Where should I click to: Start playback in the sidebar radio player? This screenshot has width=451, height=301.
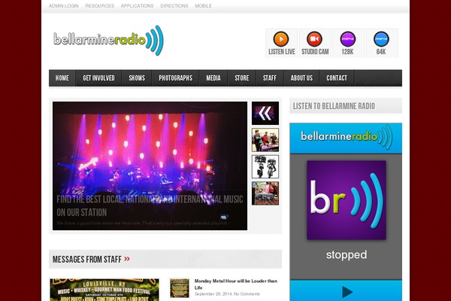[347, 292]
